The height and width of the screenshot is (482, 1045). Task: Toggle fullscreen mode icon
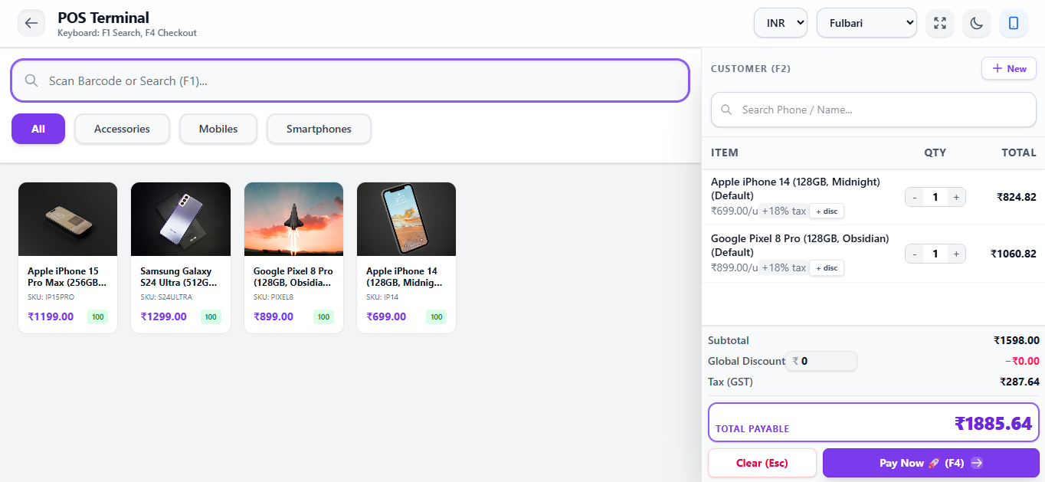(940, 23)
